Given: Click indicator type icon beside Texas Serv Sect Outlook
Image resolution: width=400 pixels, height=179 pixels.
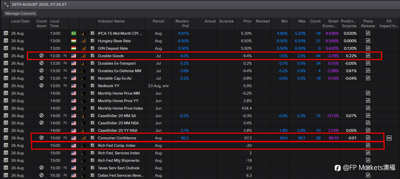Looking at the screenshot, I should pos(93,168).
